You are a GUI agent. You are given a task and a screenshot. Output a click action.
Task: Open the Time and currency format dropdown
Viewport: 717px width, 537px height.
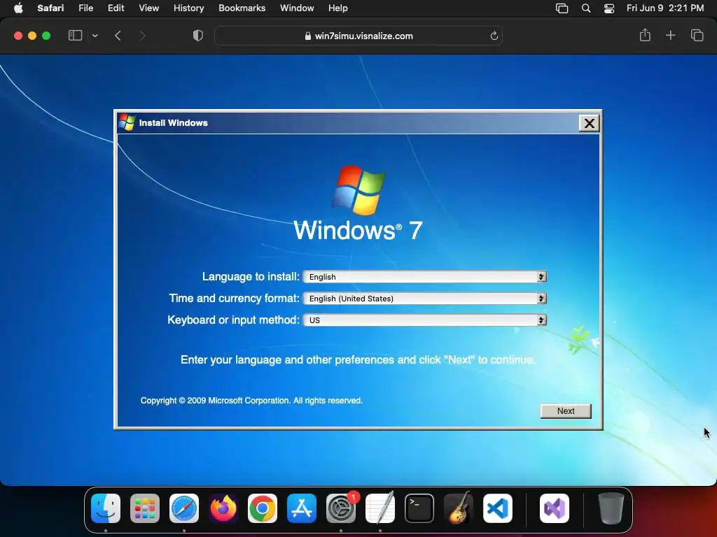click(x=425, y=299)
